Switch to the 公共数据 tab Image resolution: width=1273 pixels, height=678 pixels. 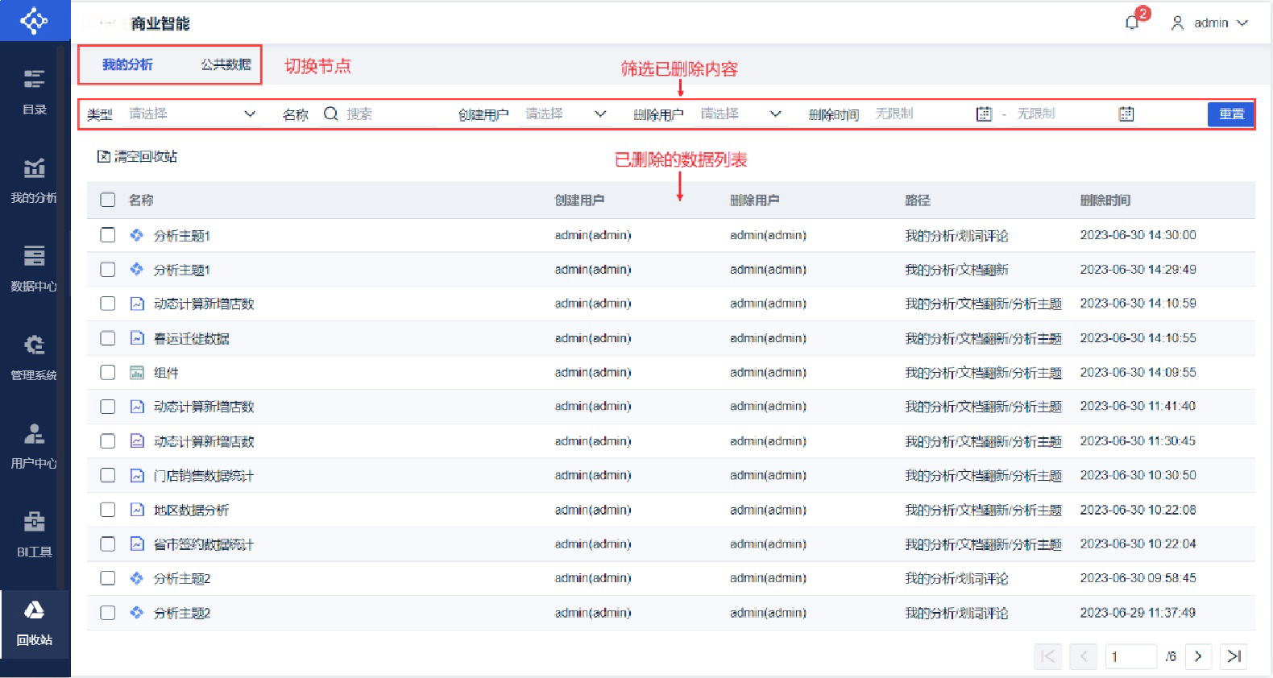coord(226,64)
